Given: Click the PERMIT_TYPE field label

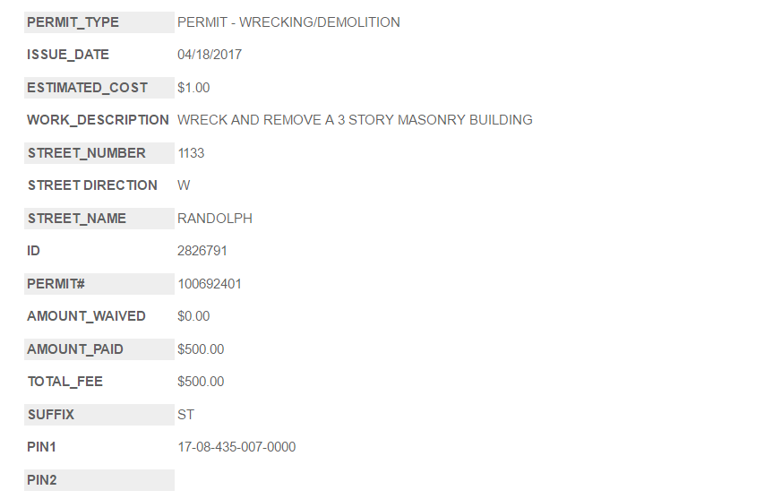Looking at the screenshot, I should click(x=73, y=22).
